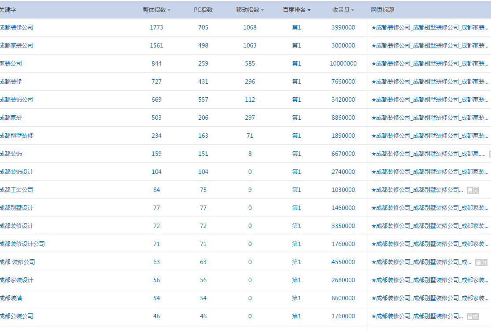Image resolution: width=491 pixels, height=331 pixels.
Task: Open page title link in 成都装修 row
Action: 429,81
